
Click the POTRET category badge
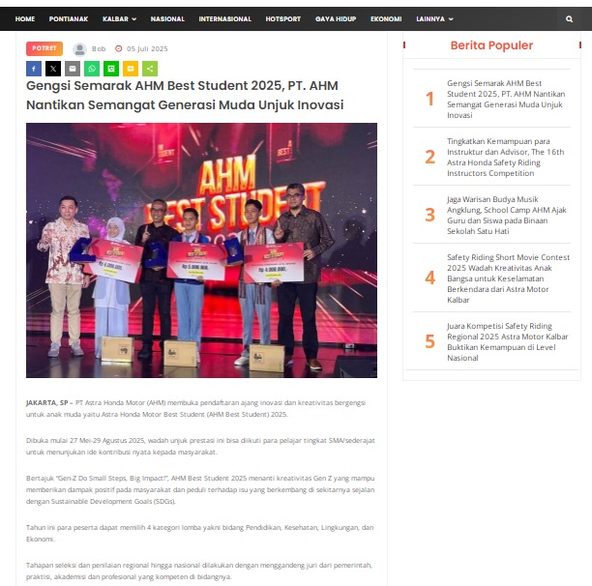tap(44, 48)
